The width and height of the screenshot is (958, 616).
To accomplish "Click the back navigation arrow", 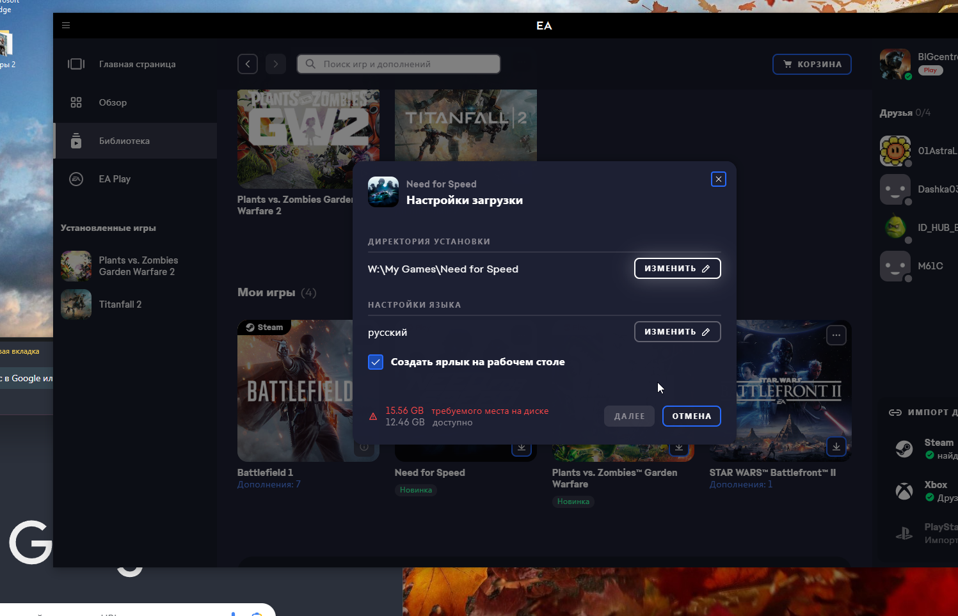I will (x=248, y=64).
